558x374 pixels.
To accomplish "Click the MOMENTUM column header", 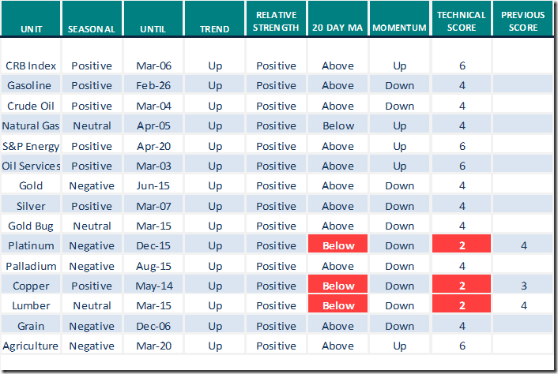I will coord(399,28).
